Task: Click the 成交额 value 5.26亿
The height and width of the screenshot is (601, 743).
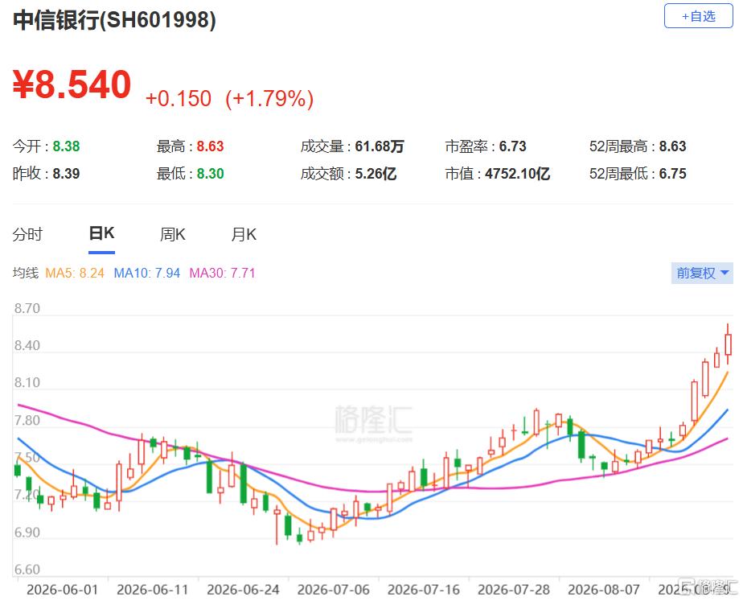Action: click(376, 174)
